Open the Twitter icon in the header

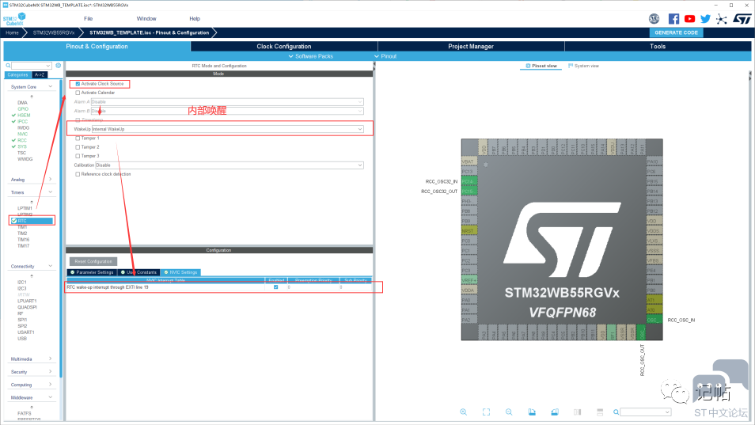tap(705, 19)
